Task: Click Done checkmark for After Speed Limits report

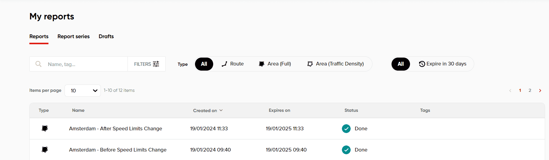Action: 346,128
